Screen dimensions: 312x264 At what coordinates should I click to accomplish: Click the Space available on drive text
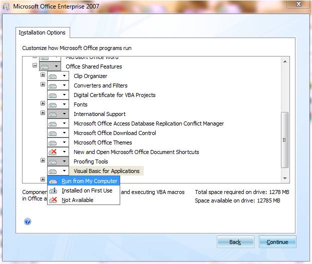click(237, 200)
